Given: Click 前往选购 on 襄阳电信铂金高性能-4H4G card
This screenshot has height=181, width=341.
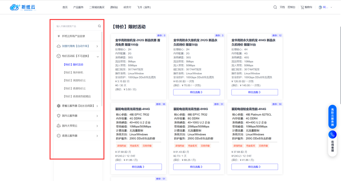Looking at the screenshot, I should point(255,167).
